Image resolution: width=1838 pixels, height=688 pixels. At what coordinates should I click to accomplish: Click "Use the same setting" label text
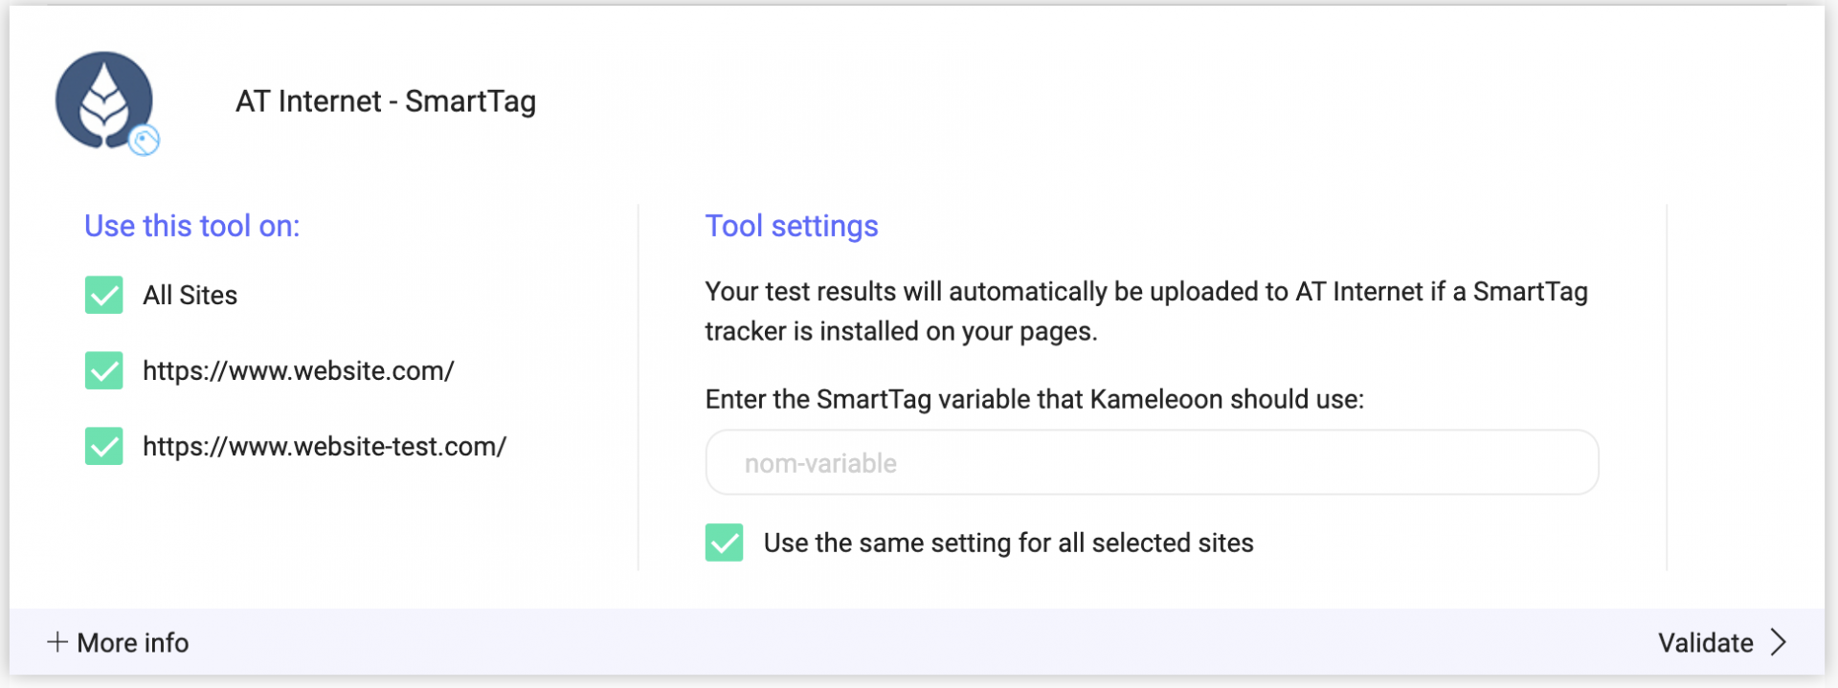pos(1008,543)
